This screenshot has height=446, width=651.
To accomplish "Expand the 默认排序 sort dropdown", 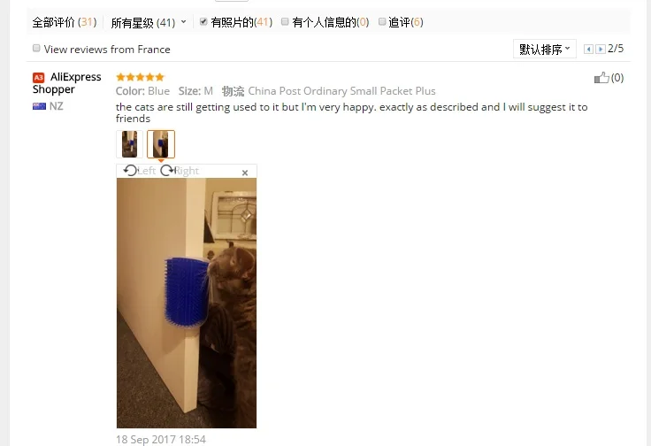I will (x=545, y=49).
